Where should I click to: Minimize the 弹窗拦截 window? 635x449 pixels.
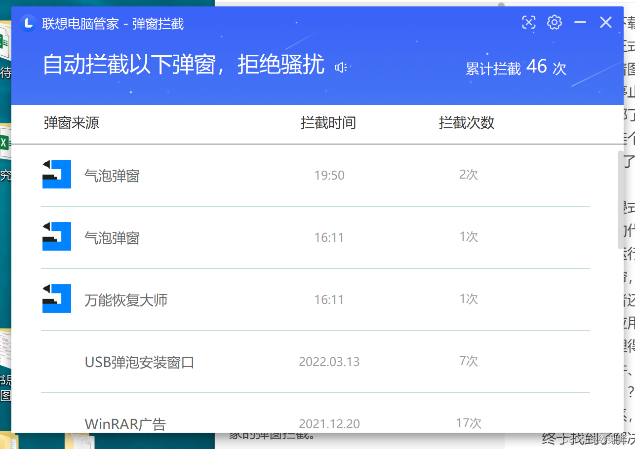580,22
